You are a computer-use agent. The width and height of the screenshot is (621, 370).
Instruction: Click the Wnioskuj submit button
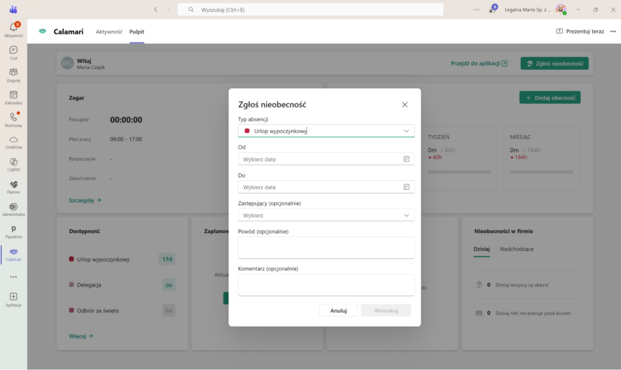(x=386, y=310)
